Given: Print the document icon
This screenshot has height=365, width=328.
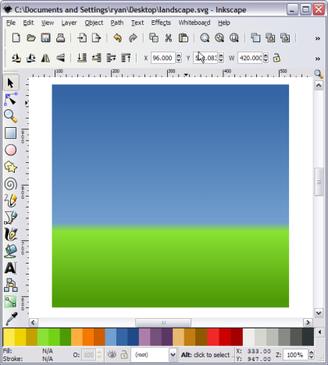Looking at the screenshot, I should click(61, 38).
